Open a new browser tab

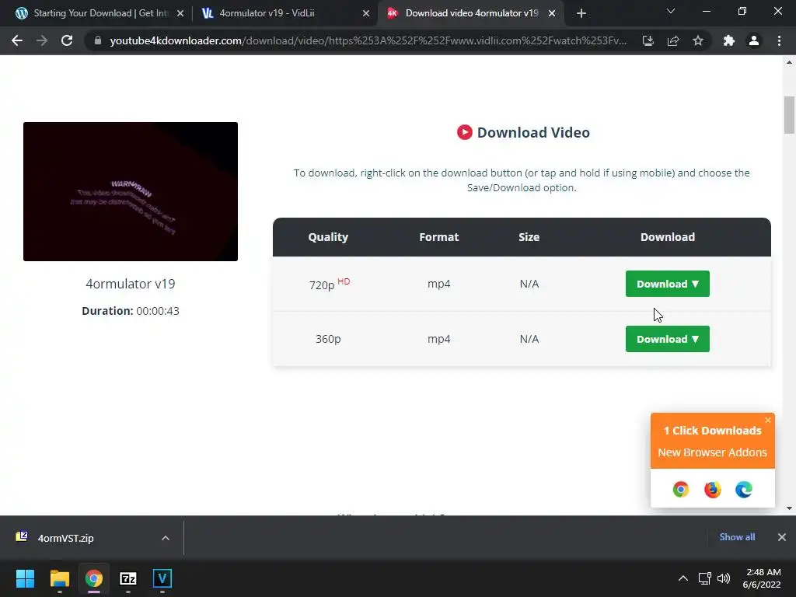581,13
